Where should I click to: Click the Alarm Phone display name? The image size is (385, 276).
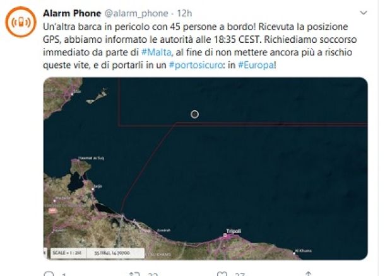click(x=72, y=13)
